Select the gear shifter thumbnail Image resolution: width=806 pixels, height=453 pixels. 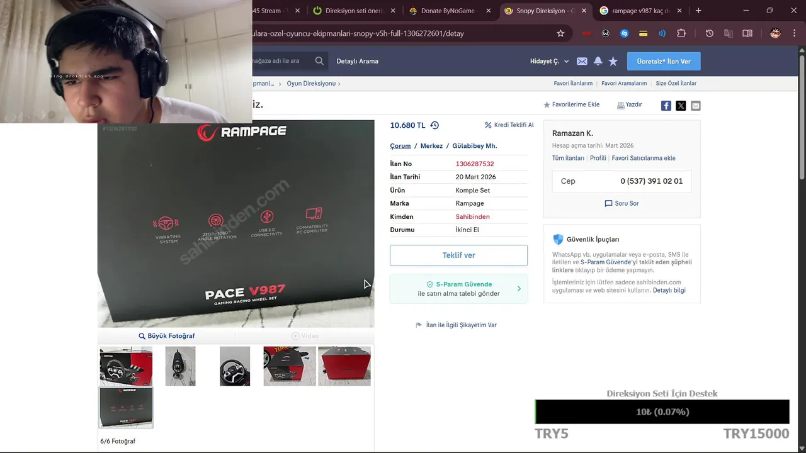[180, 366]
